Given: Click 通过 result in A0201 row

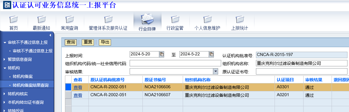Looking at the screenshot, I should pos(309,95).
